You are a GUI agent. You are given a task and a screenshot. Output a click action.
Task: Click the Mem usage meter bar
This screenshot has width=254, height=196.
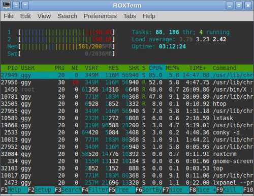tap(67, 46)
